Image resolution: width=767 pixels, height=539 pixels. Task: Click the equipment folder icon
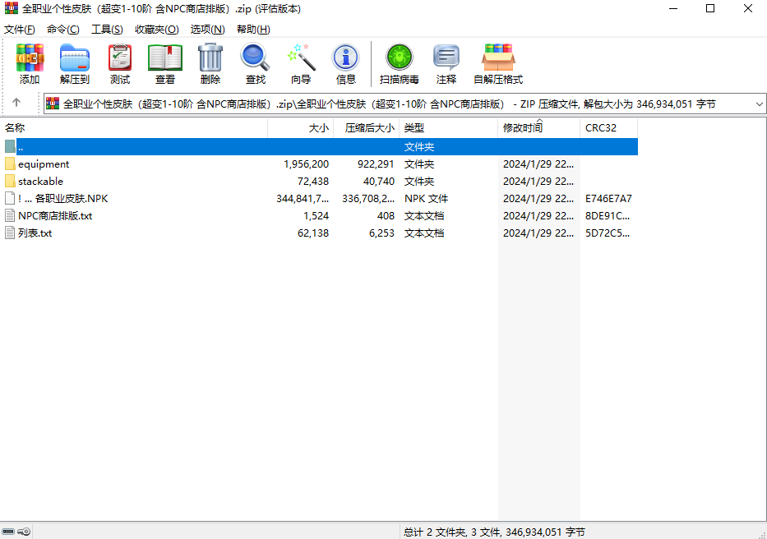click(10, 164)
